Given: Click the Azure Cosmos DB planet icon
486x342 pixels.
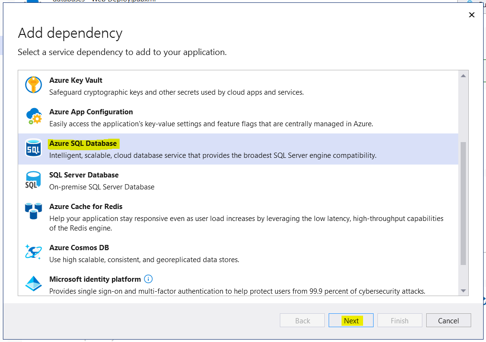Looking at the screenshot, I should (33, 252).
